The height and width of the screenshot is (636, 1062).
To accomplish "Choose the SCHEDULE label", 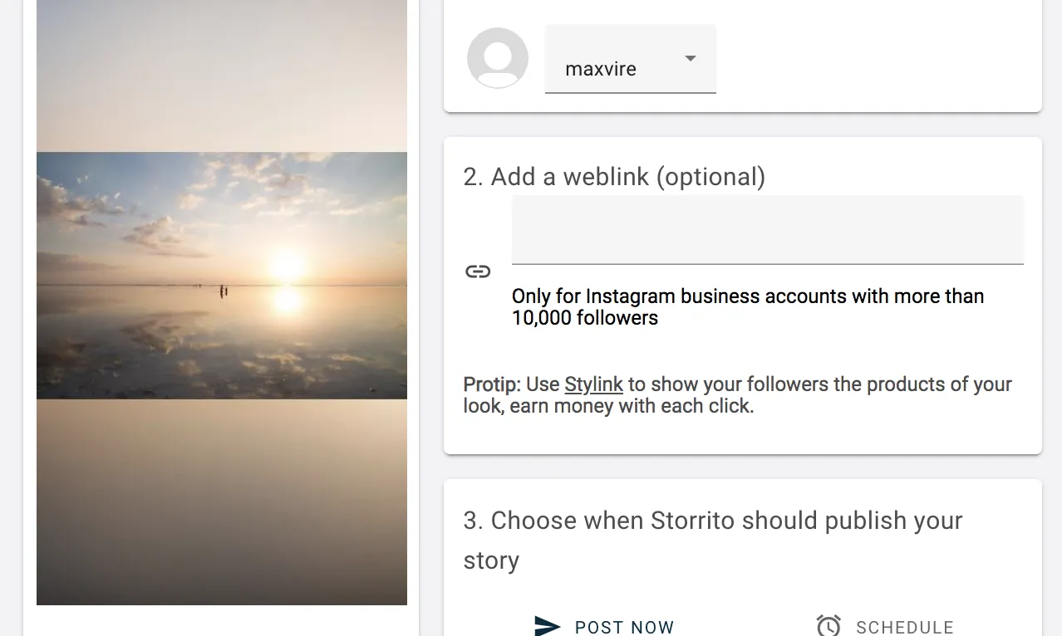I will pyautogui.click(x=905, y=628).
